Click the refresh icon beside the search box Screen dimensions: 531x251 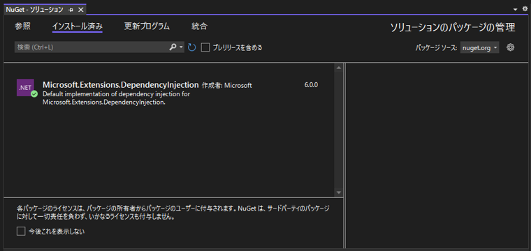tap(192, 47)
